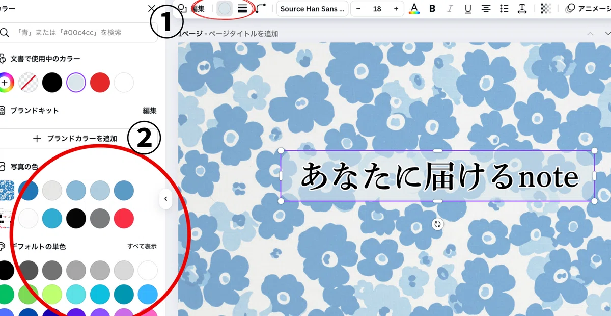
Task: Click すべて表示 to show all default colors
Action: (142, 246)
